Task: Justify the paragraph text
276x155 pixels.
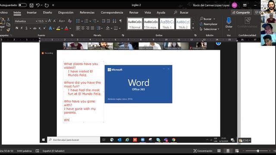Action: coord(92,28)
